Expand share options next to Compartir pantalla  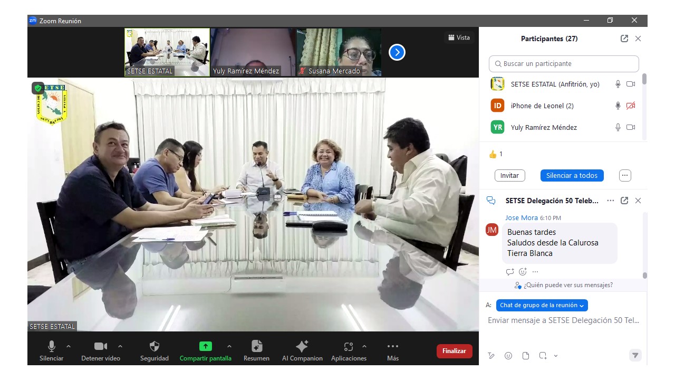pos(229,346)
